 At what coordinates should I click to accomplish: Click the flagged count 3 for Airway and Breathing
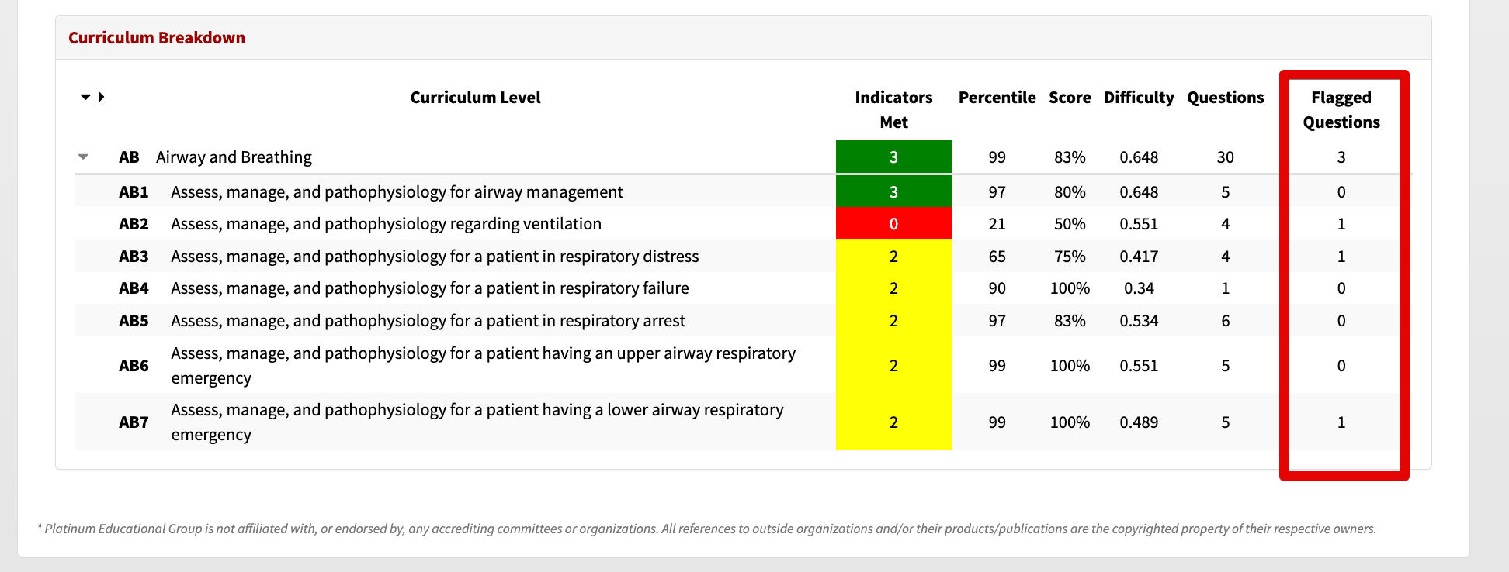[x=1341, y=157]
